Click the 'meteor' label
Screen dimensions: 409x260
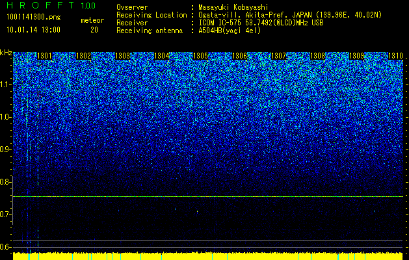(92, 20)
